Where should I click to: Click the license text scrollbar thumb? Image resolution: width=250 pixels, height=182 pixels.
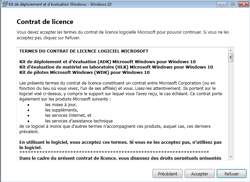pos(231,58)
